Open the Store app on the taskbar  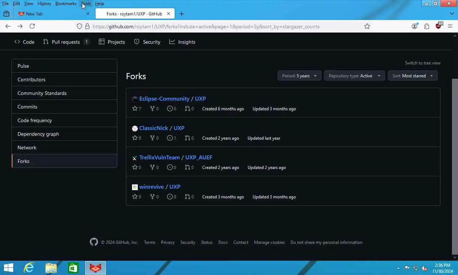tap(73, 268)
